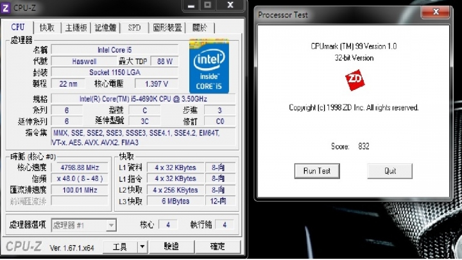This screenshot has height=260, width=462.
Task: Open the 記憶體 (Memory) tab
Action: [x=105, y=28]
